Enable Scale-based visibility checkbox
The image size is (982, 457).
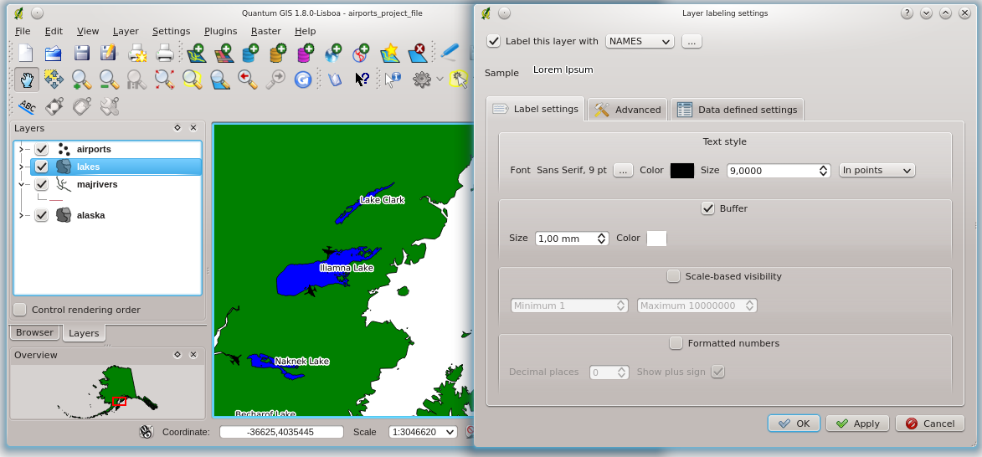coord(673,276)
